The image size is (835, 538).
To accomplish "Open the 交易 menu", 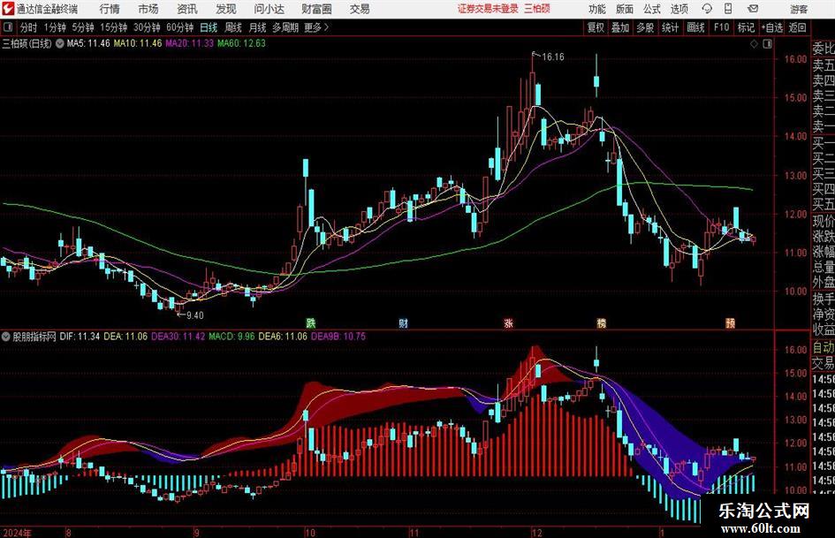I will point(360,9).
